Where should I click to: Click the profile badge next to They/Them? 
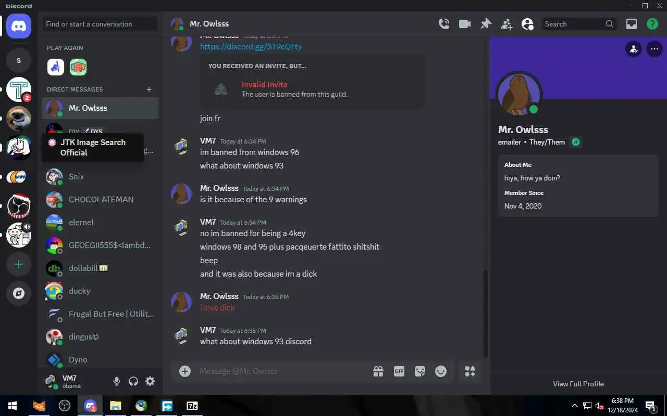coord(576,142)
